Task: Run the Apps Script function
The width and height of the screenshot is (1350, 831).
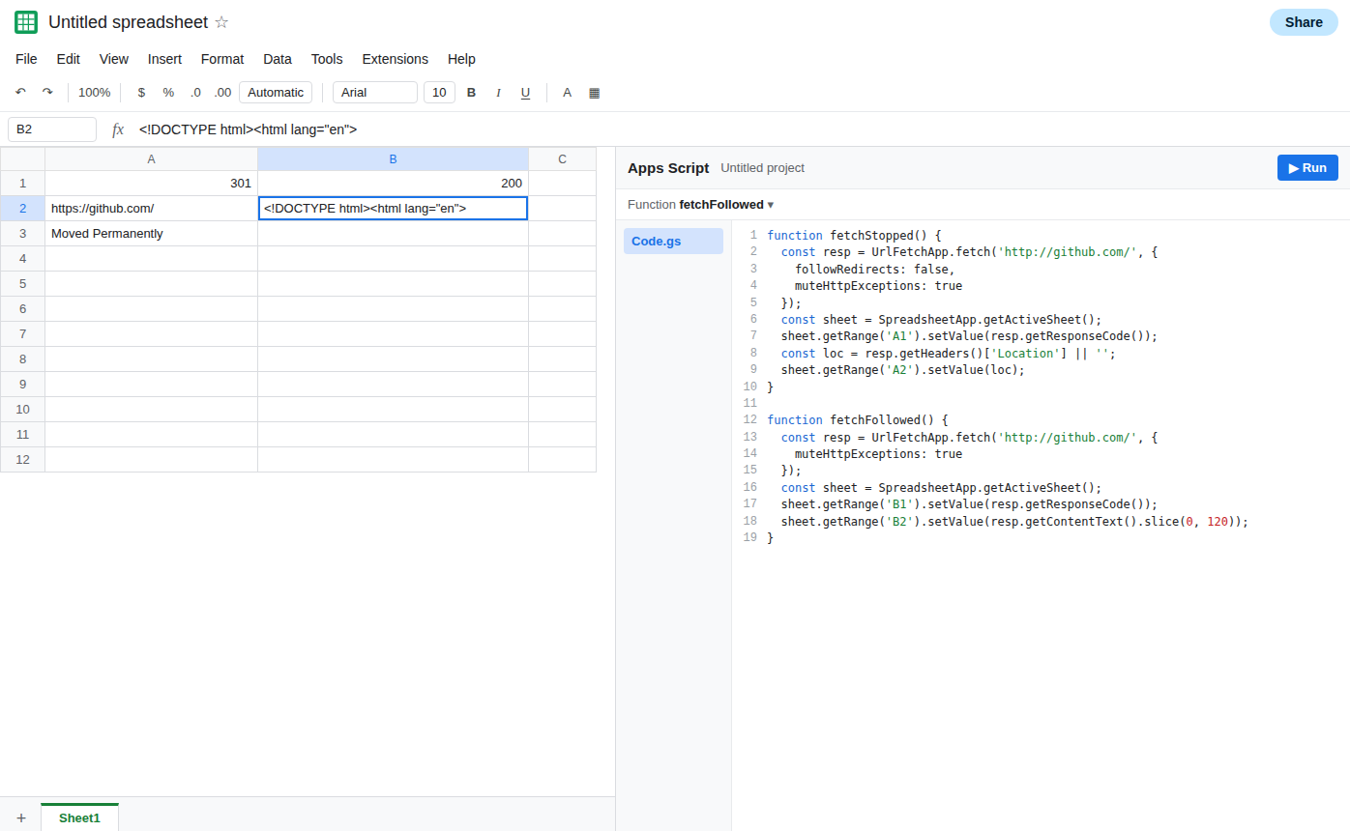Action: tap(1307, 167)
